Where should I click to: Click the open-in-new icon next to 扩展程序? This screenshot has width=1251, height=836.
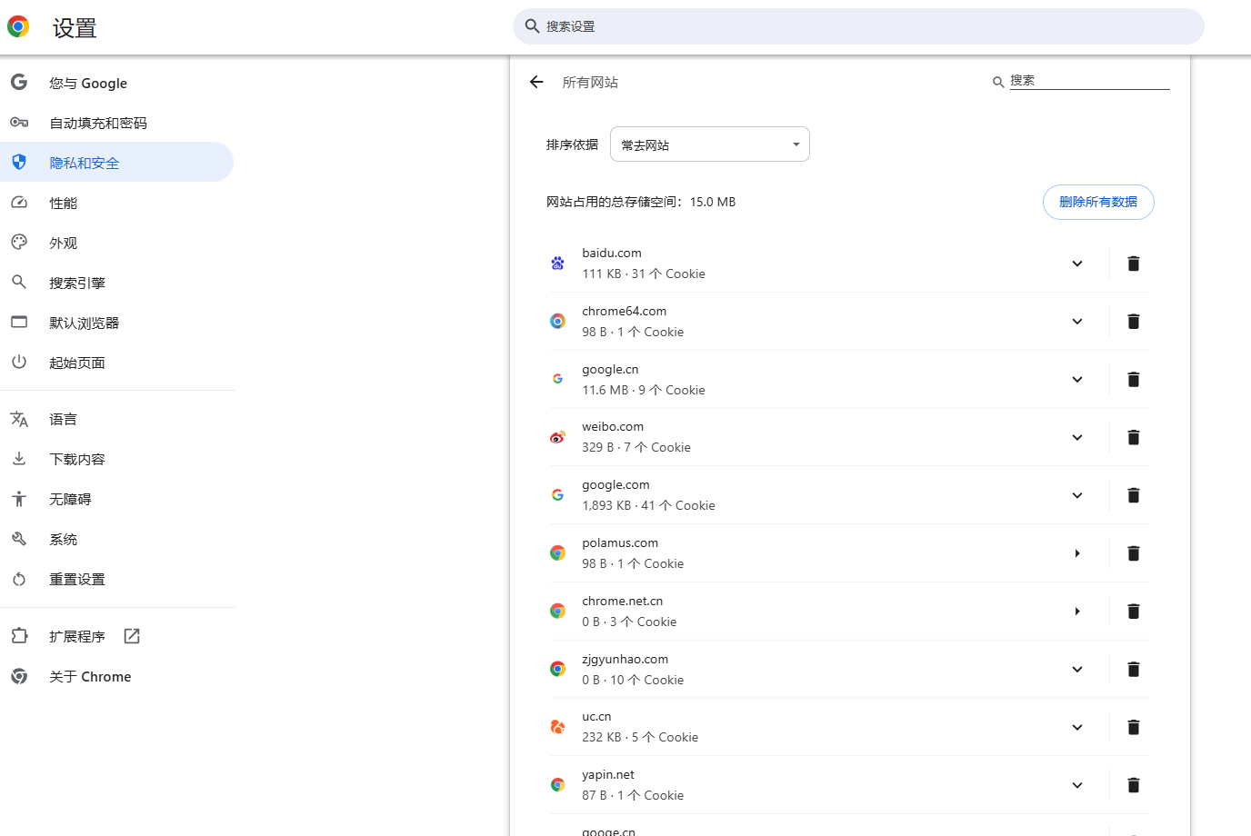pos(132,636)
